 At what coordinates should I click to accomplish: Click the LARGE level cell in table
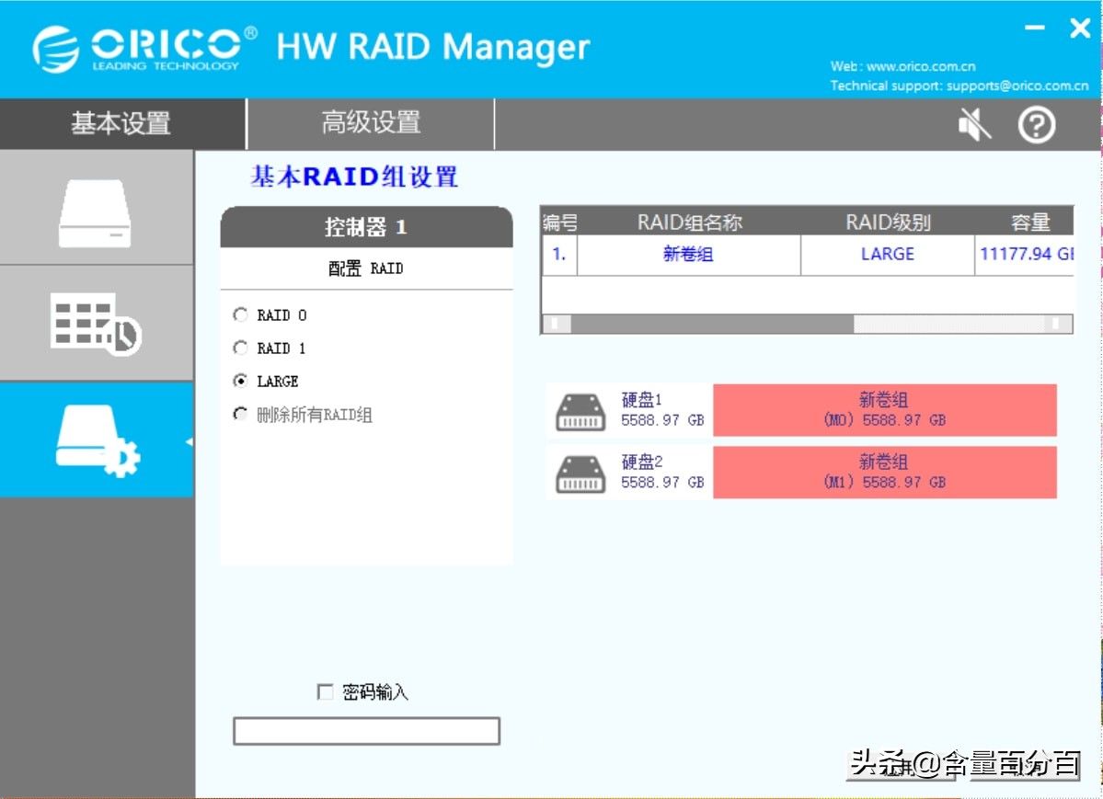888,254
